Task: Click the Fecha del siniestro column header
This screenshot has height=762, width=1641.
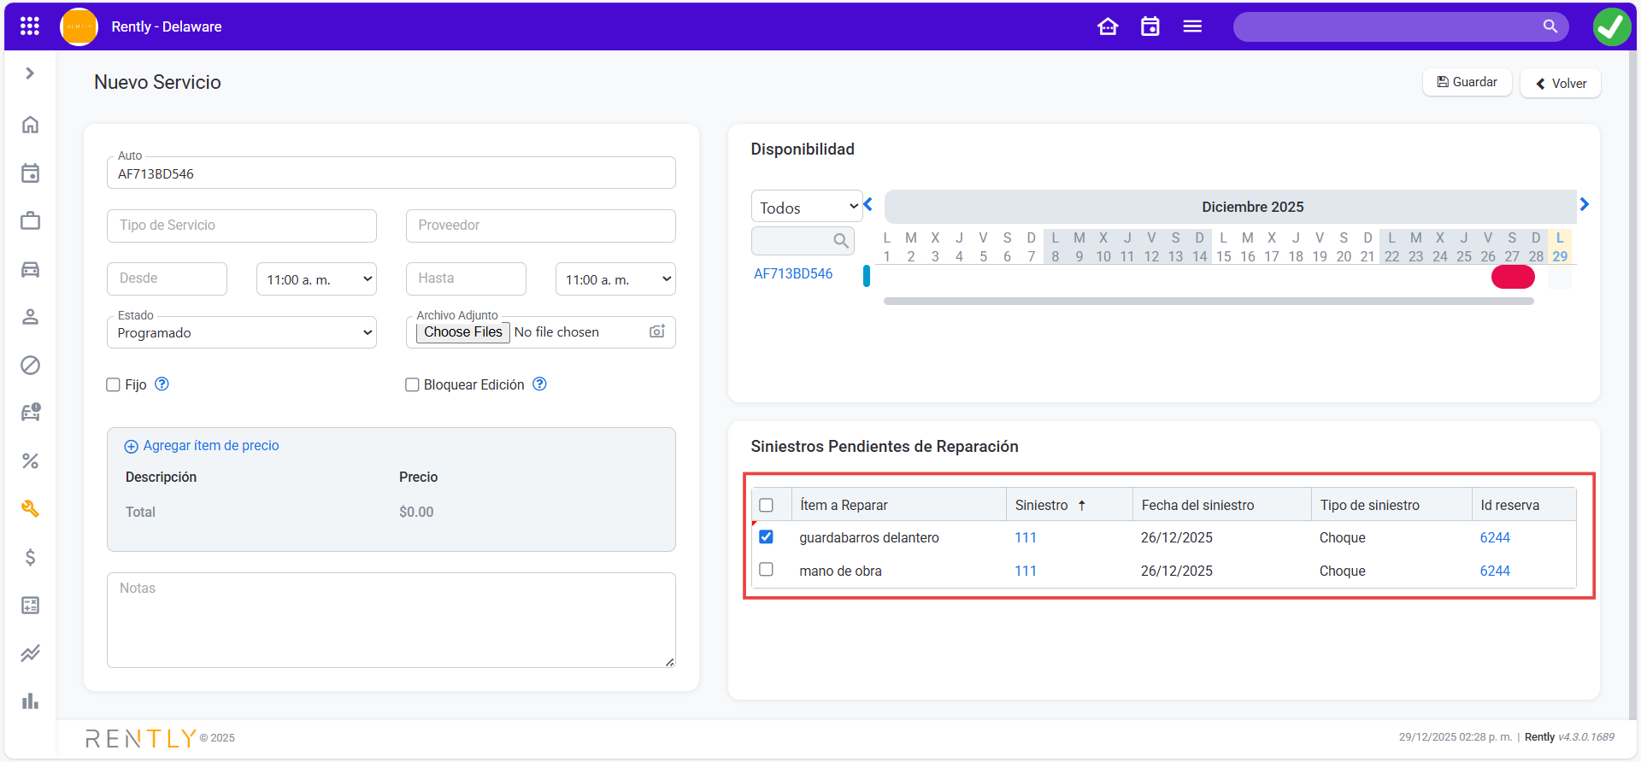Action: pyautogui.click(x=1197, y=505)
